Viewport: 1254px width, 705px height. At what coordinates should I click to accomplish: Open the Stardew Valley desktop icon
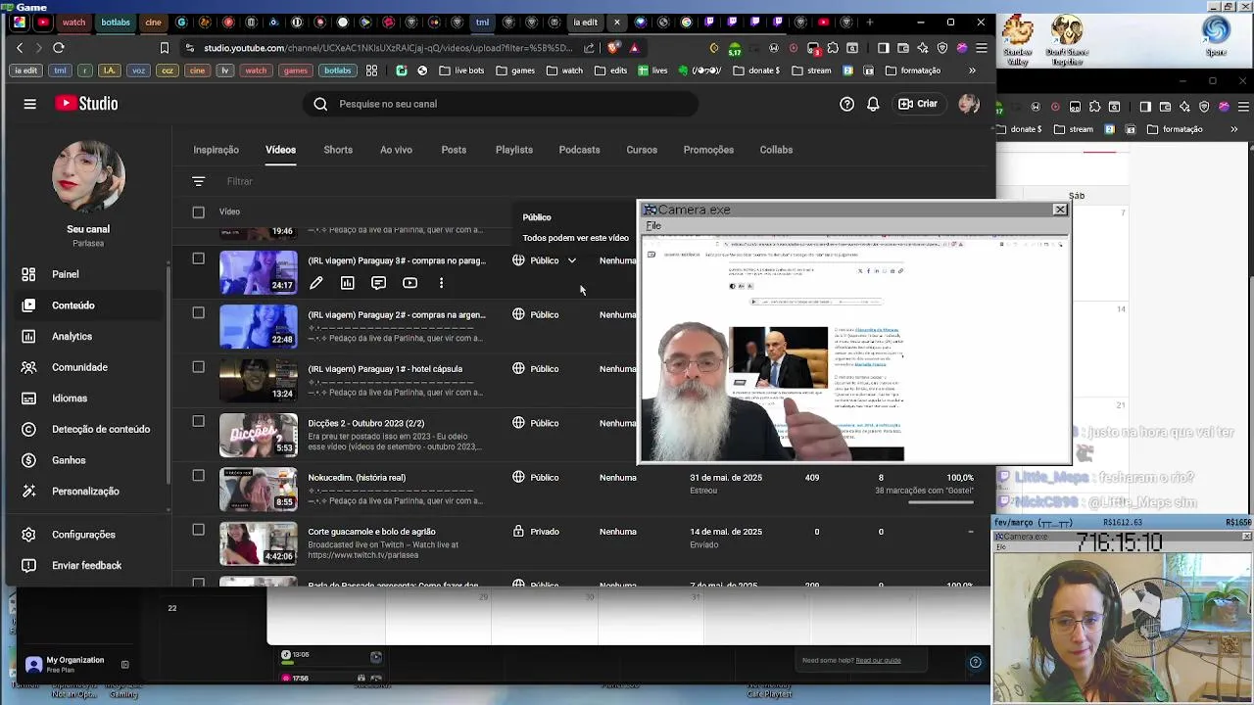pos(1018,39)
